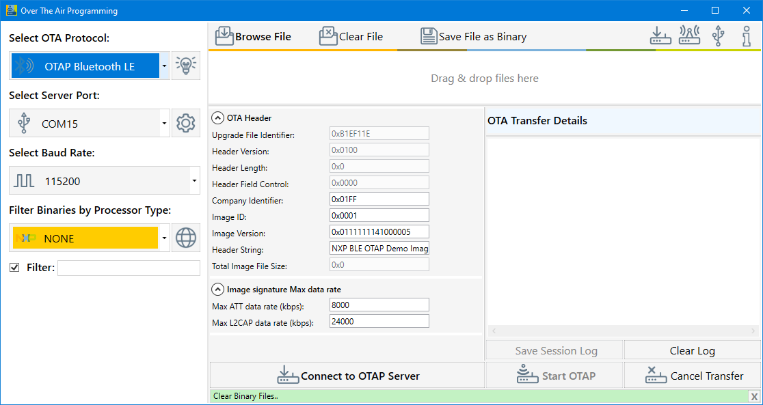
Task: Open the Baud Rate 115200 dropdown
Action: click(194, 181)
